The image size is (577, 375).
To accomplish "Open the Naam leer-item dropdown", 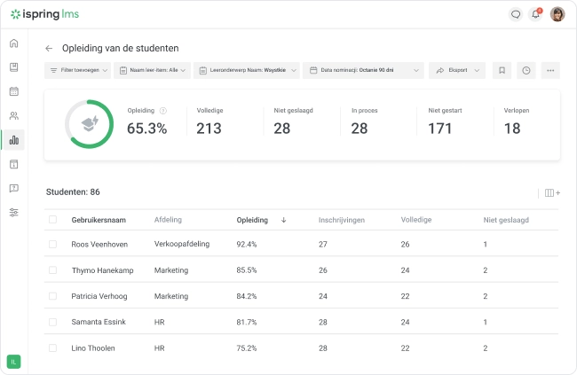I will point(152,70).
